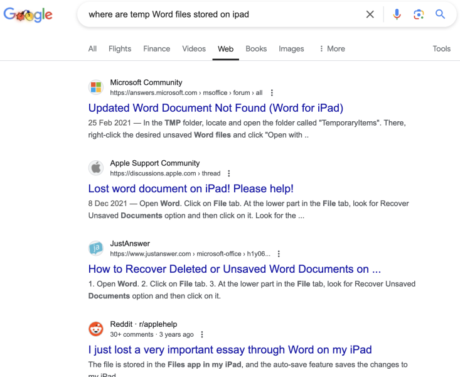Click into the search query field
Screen dimensions: 460x377
223,14
